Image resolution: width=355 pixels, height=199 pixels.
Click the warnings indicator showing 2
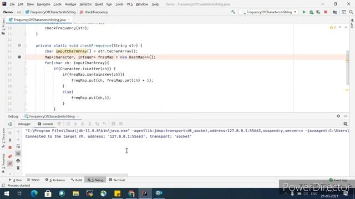pos(333,27)
